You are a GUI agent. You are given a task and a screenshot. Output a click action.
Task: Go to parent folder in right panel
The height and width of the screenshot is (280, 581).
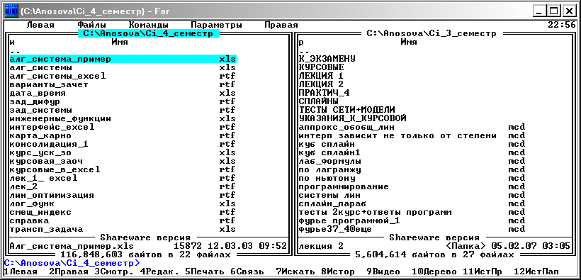click(304, 51)
